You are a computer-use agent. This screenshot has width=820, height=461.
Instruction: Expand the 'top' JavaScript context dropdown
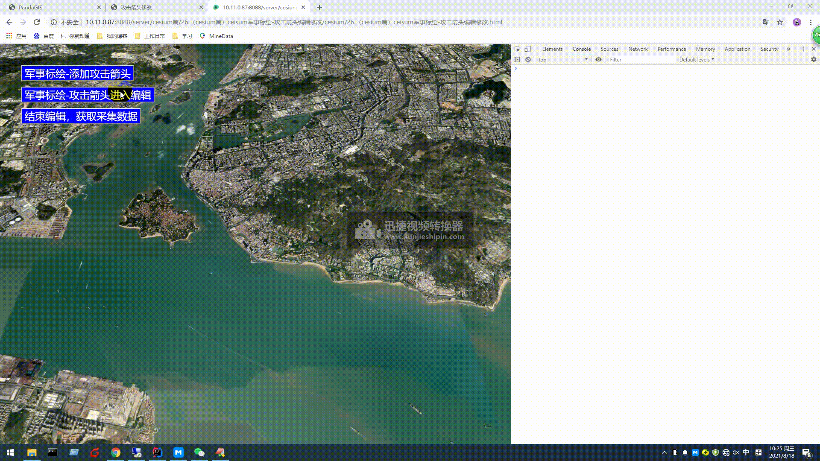click(563, 60)
